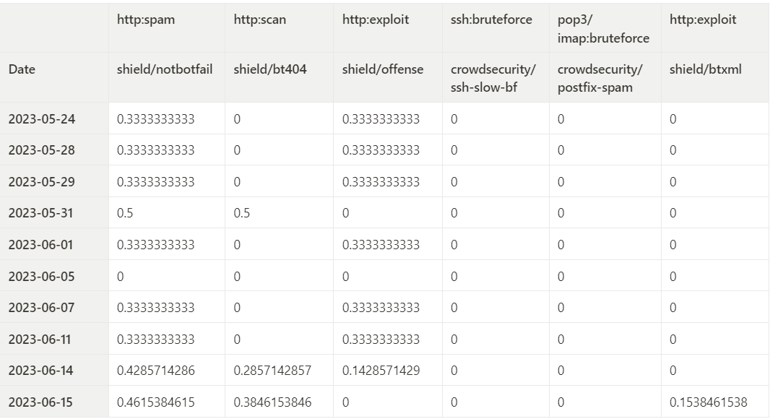Select the shield/notbotfail subheader
The height and width of the screenshot is (419, 770).
(165, 70)
